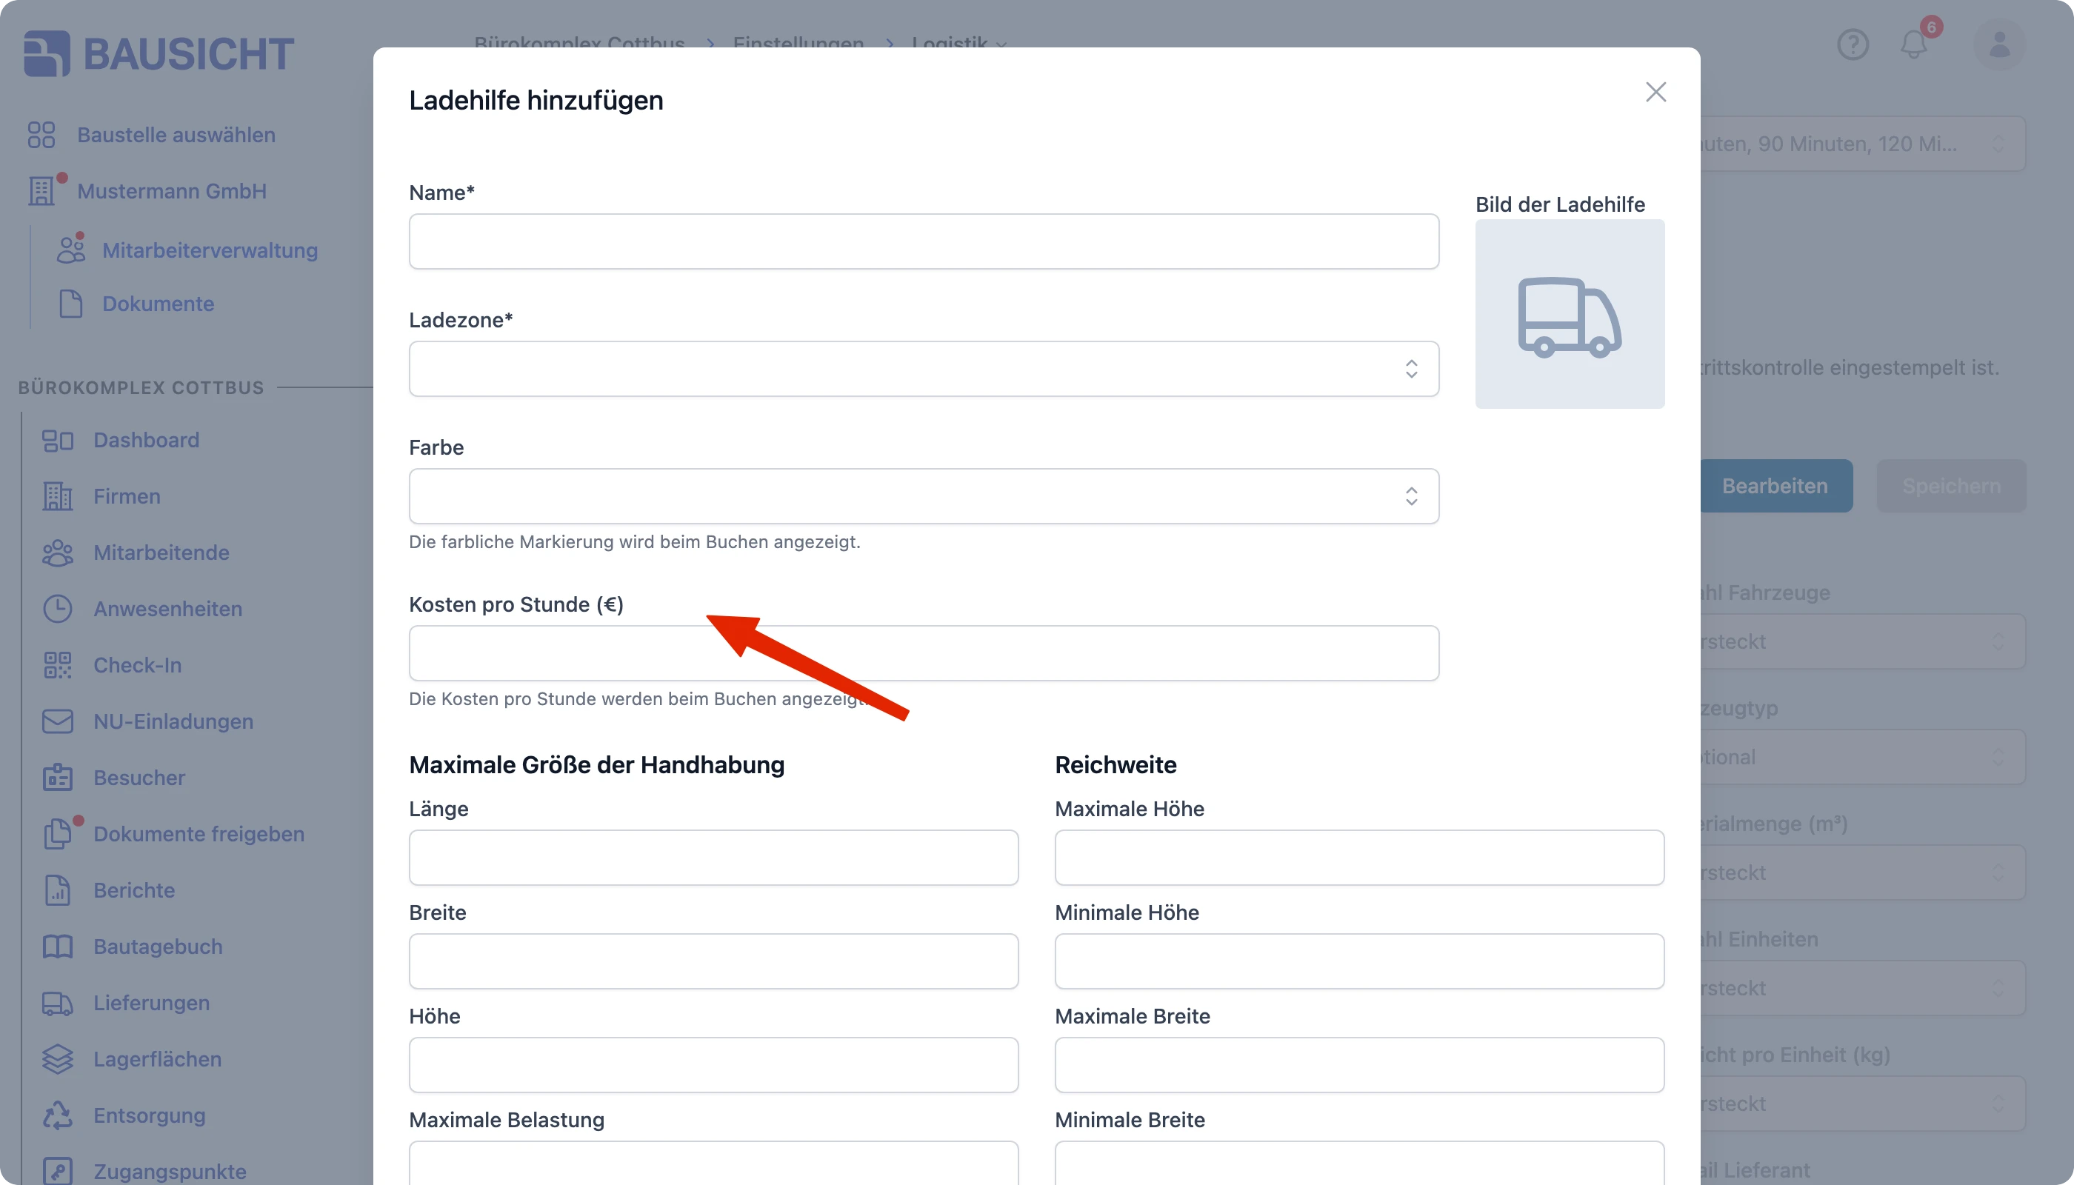Open the user profile avatar
Image resolution: width=2074 pixels, height=1185 pixels.
[1999, 44]
